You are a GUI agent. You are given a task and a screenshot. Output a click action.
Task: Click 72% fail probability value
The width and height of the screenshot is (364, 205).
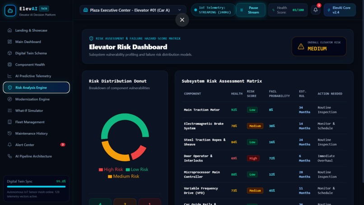click(x=272, y=158)
